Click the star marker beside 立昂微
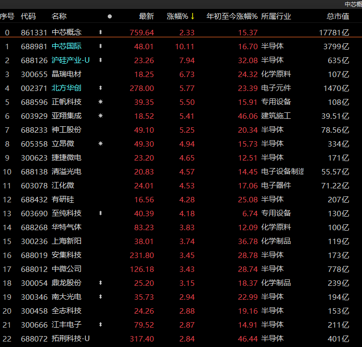 [x=100, y=144]
